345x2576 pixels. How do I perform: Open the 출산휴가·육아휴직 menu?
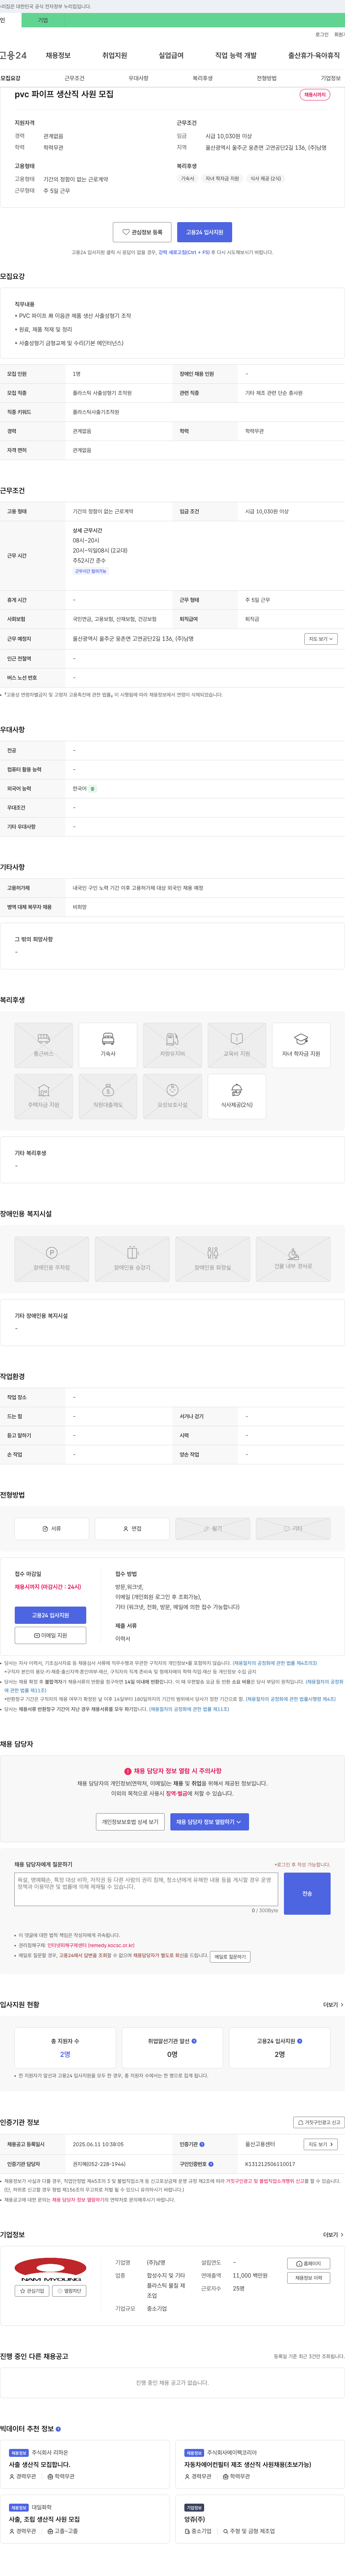[314, 56]
